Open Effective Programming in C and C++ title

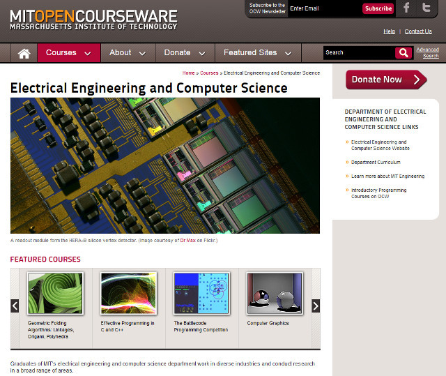point(128,326)
